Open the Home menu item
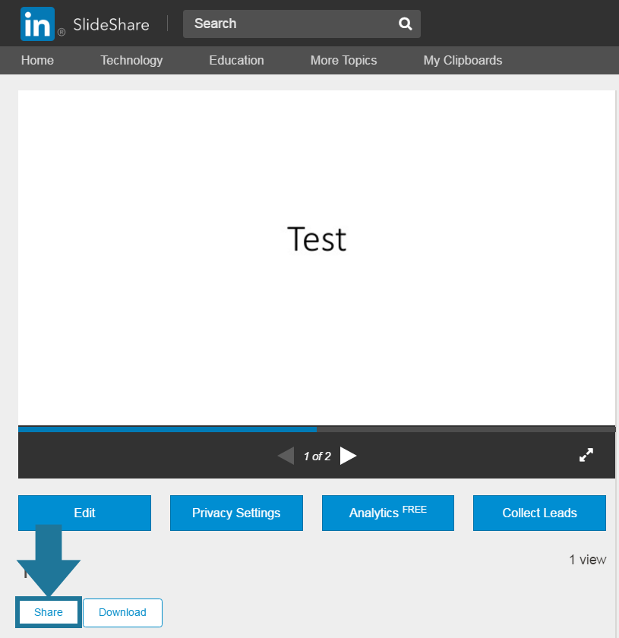 pos(37,60)
